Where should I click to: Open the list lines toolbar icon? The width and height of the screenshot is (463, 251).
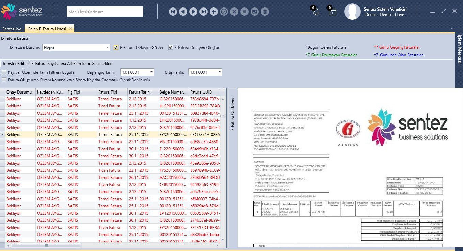pyautogui.click(x=244, y=12)
